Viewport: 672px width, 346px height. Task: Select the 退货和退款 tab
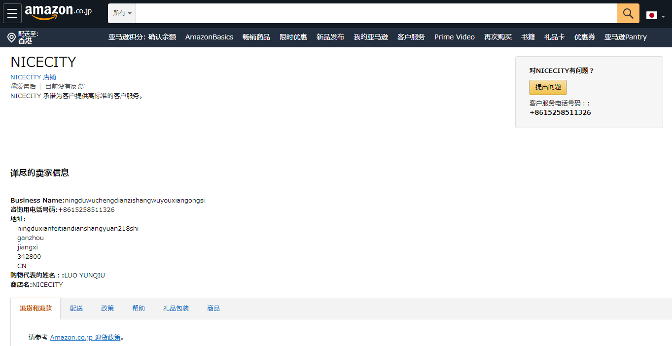pos(35,309)
